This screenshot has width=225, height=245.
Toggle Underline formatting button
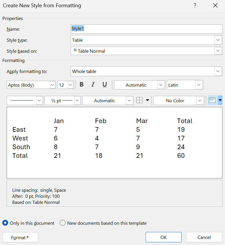pyautogui.click(x=105, y=85)
